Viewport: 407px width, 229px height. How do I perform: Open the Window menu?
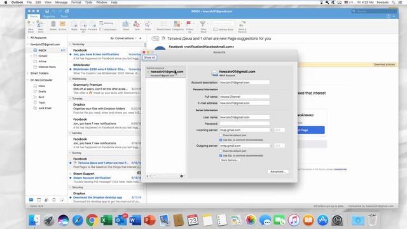(x=102, y=3)
